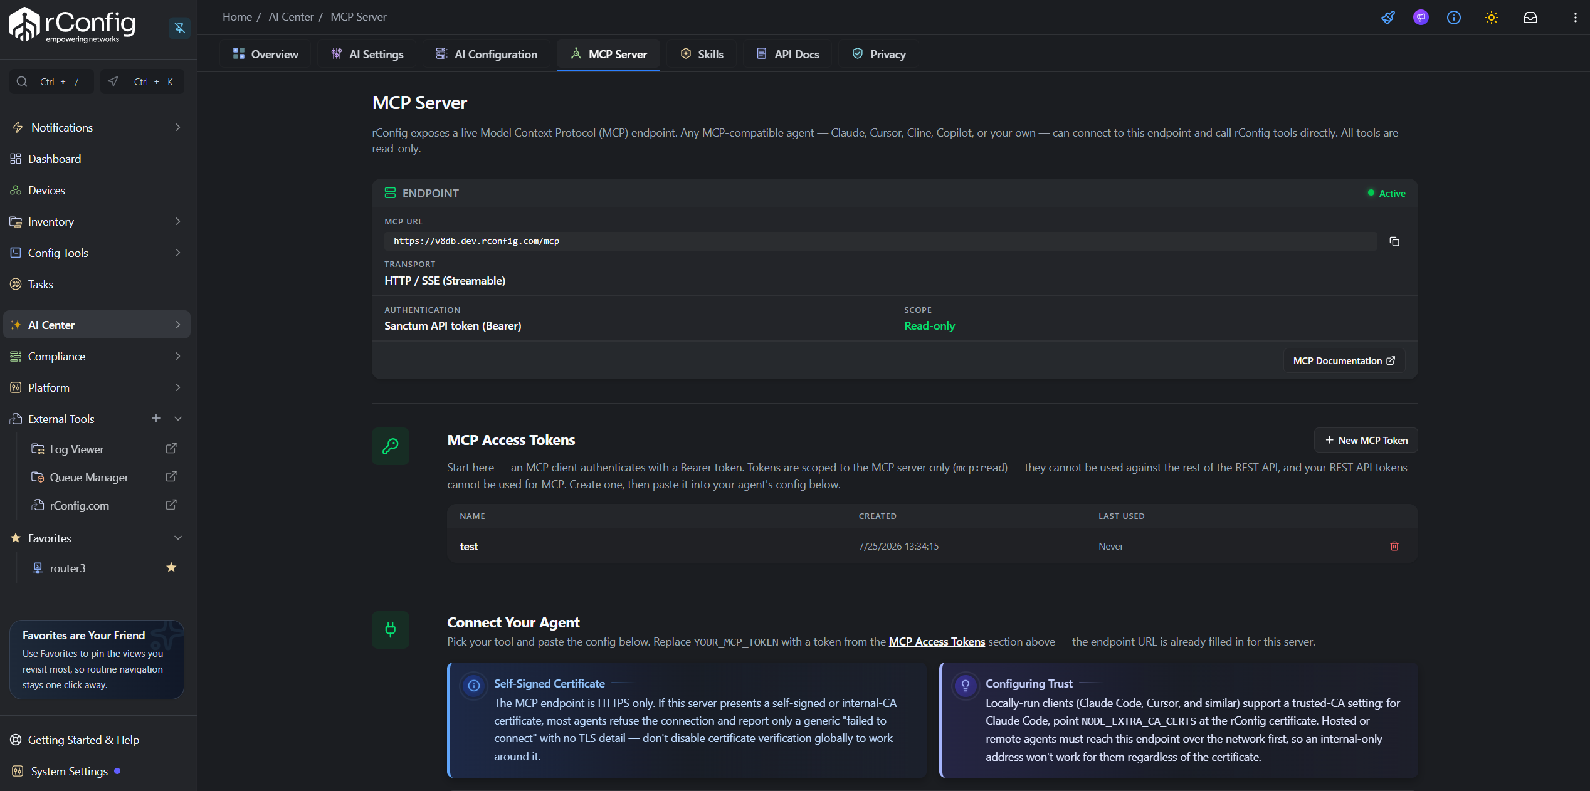
Task: Click the lightbulb icon in Configuring Trust card
Action: click(966, 686)
